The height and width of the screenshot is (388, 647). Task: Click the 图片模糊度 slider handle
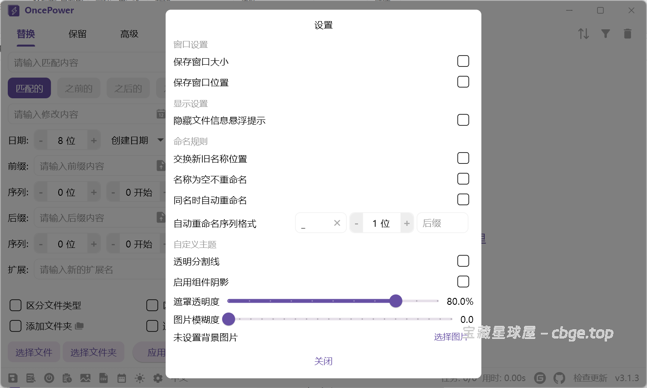[229, 319]
